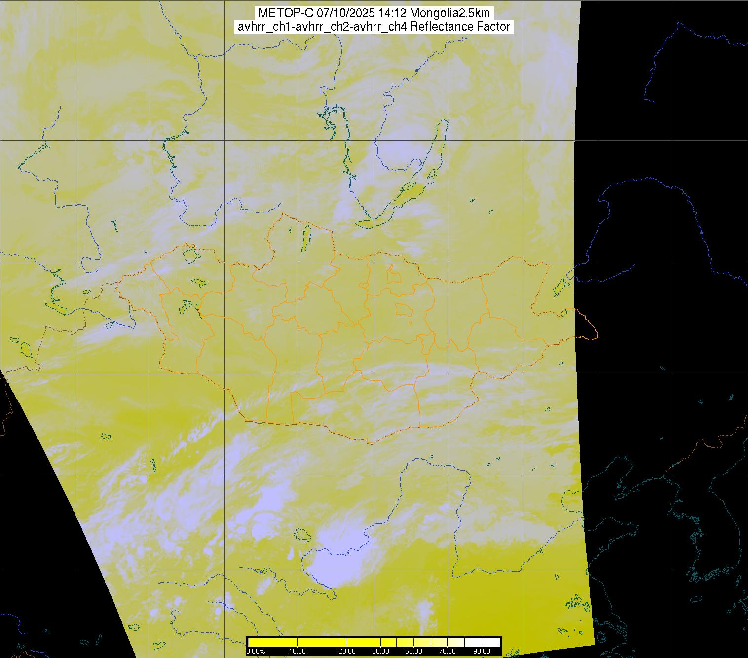Select the 10.00 colorbar tick label
Image resolution: width=748 pixels, height=658 pixels.
point(298,652)
